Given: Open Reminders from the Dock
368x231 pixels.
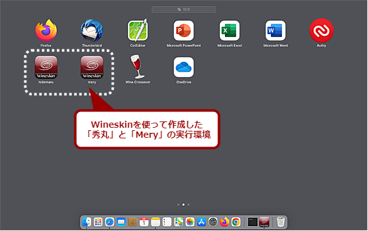Looking at the screenshot, I should point(167,222).
